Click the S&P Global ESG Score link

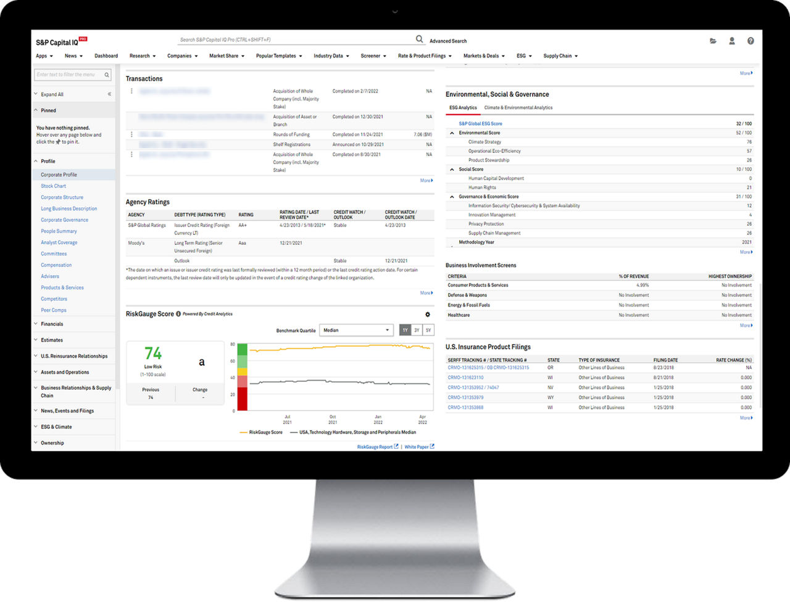pyautogui.click(x=480, y=124)
